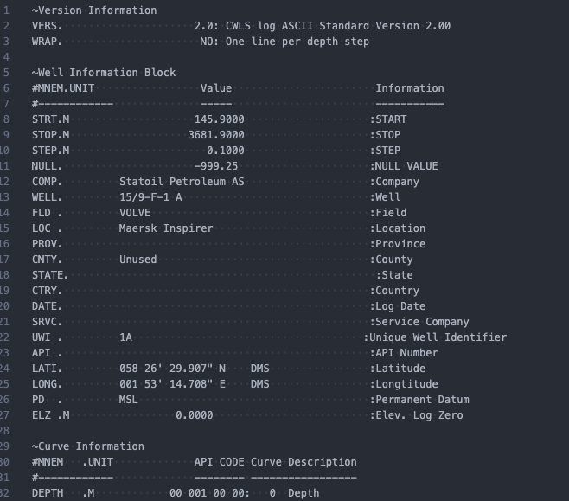Click the ~Well Information Block header
The height and width of the screenshot is (501, 569).
[103, 73]
